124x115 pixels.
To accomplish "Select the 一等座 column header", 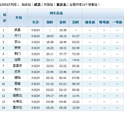I will 117,22.
